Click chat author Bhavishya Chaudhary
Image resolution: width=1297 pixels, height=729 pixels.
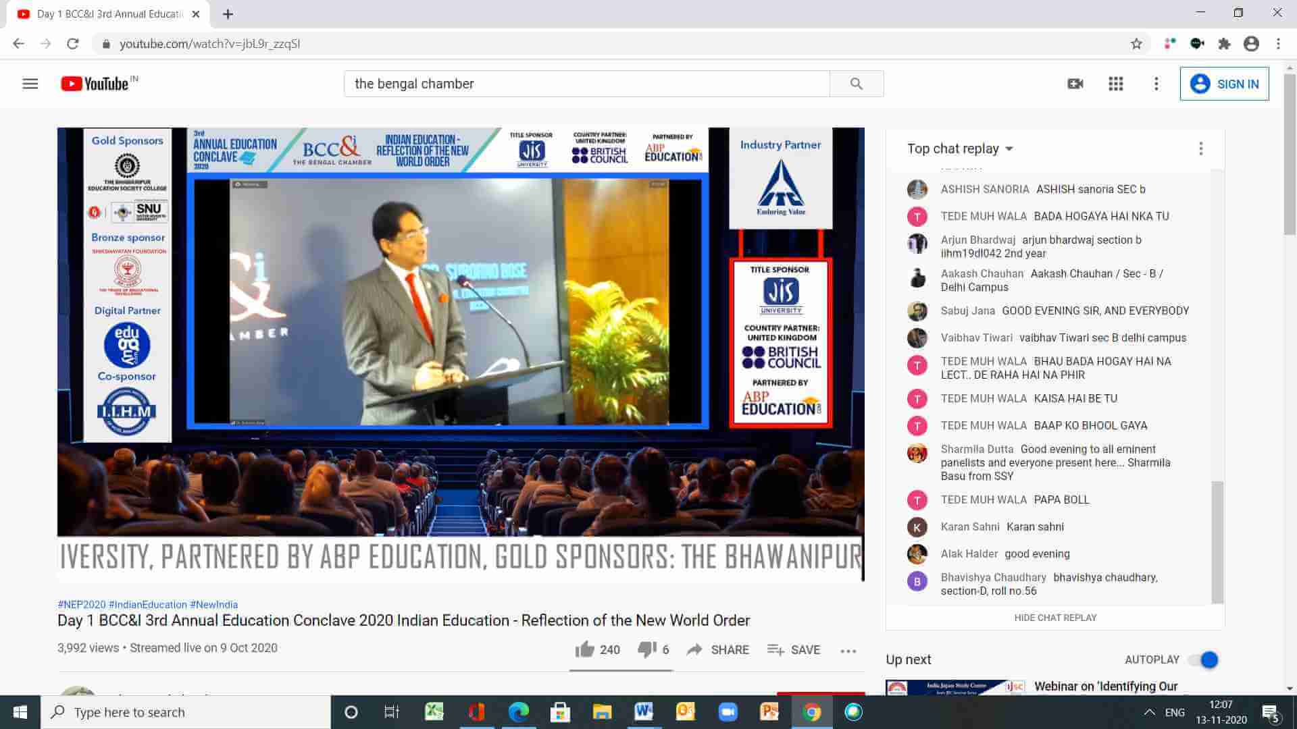pos(994,577)
